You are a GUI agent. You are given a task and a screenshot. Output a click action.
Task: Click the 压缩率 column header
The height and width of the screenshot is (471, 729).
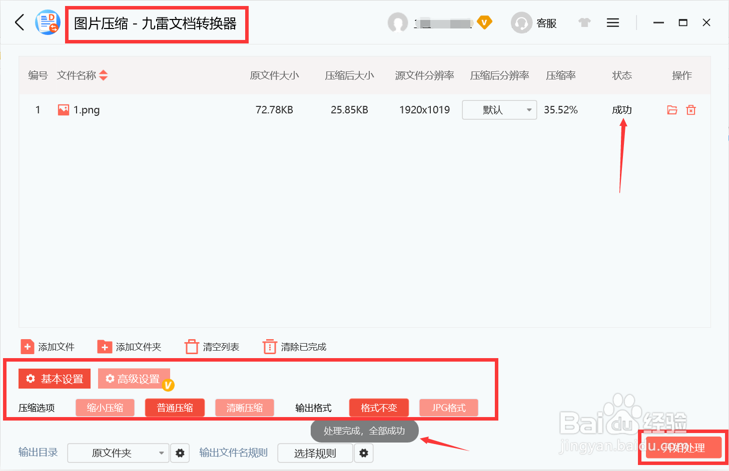(x=561, y=75)
